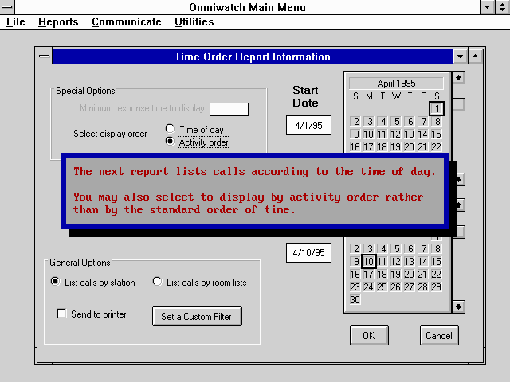Viewport: 510px width, 382px height.
Task: Open the Communicate menu
Action: point(126,22)
